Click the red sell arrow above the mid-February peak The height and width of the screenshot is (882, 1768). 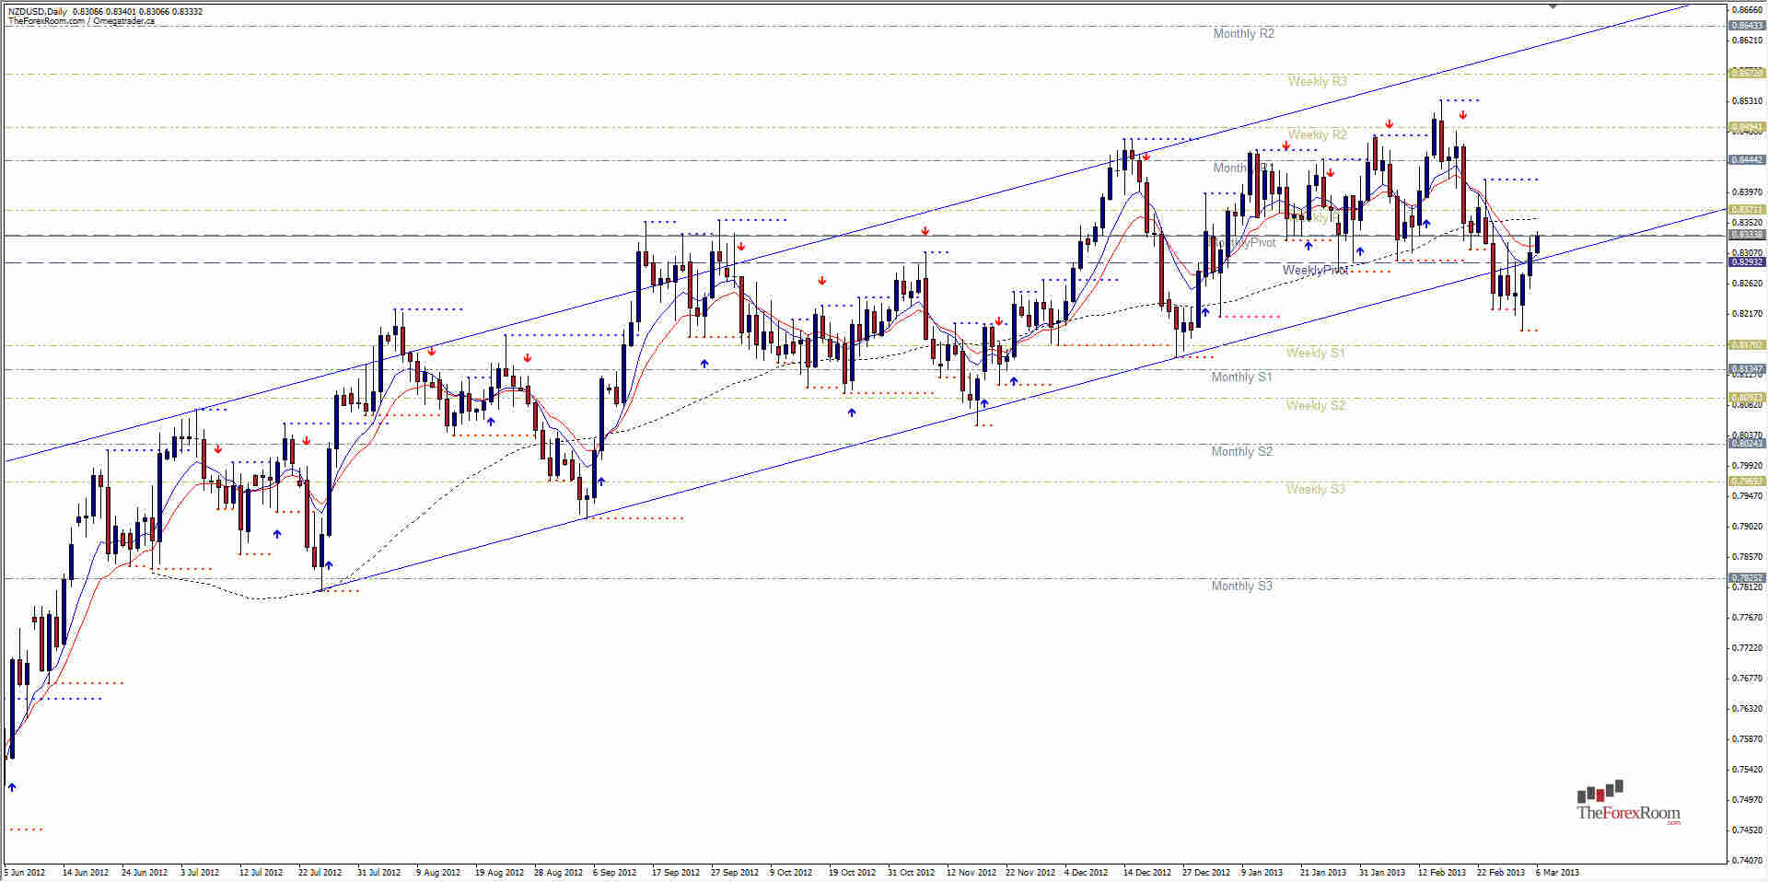(1461, 115)
